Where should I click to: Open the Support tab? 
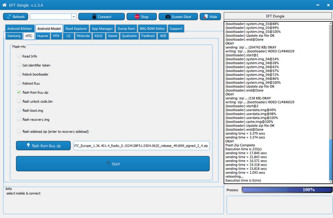point(176,29)
